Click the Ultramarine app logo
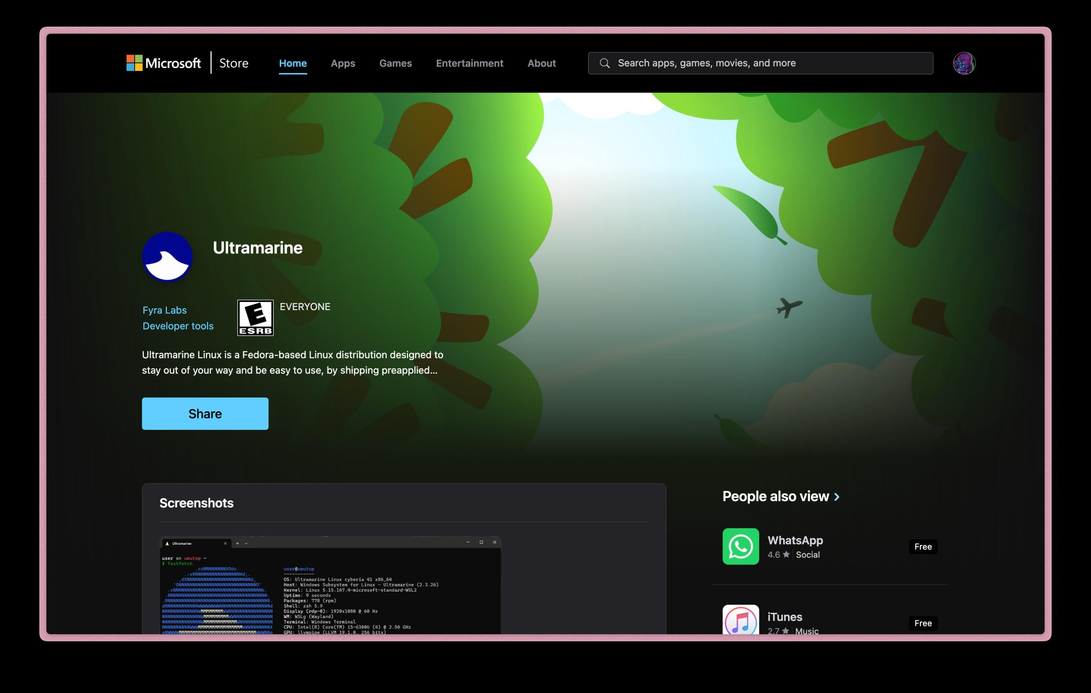The height and width of the screenshot is (693, 1091). coord(167,257)
